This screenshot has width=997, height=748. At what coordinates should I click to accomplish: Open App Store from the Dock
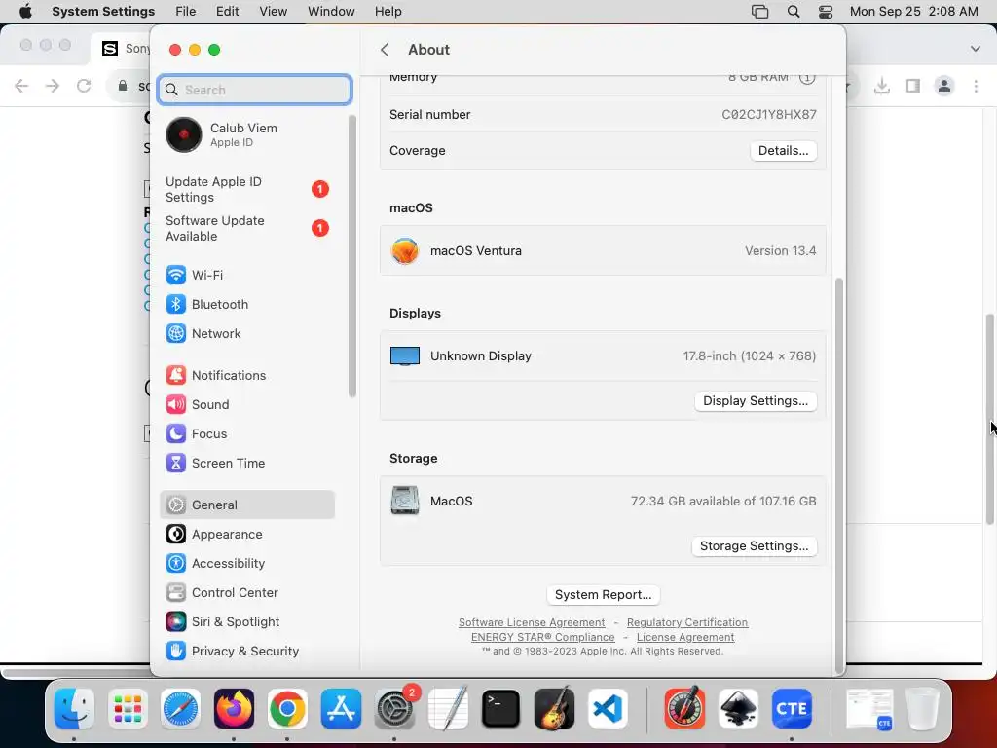click(341, 709)
